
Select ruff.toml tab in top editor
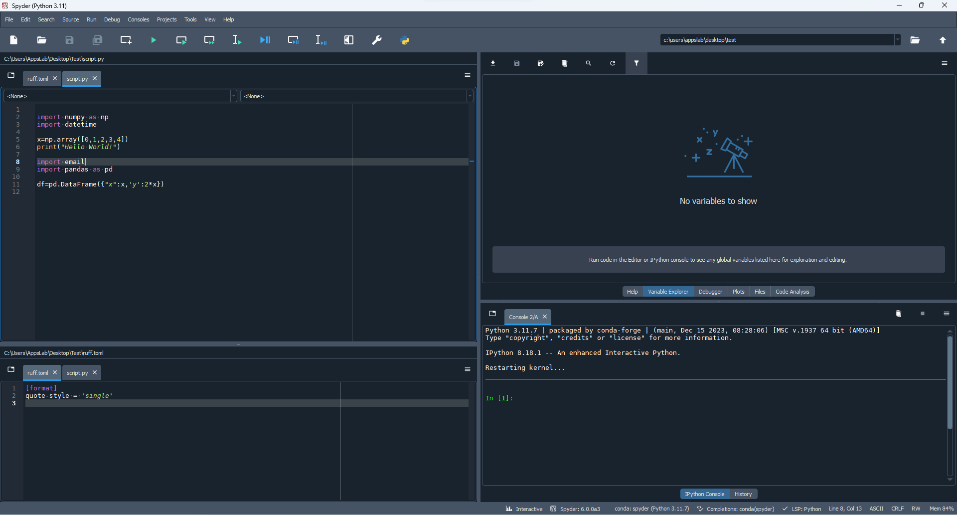point(38,79)
